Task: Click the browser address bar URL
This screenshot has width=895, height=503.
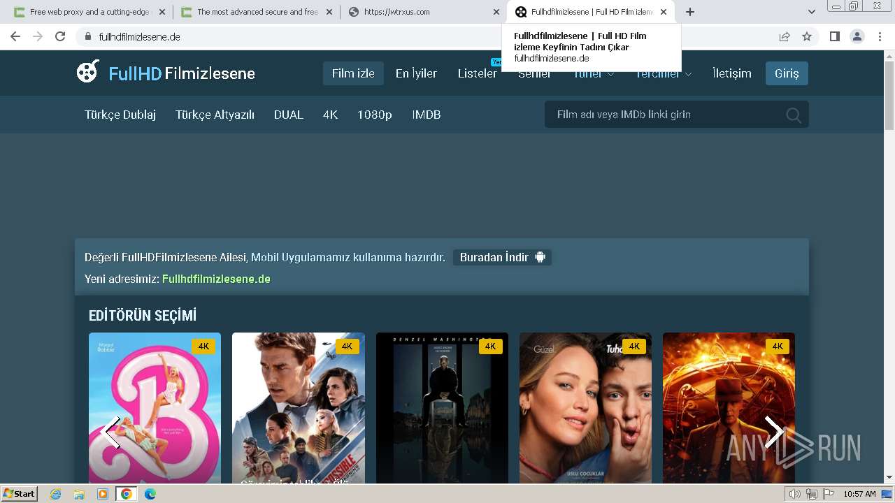Action: click(x=140, y=36)
